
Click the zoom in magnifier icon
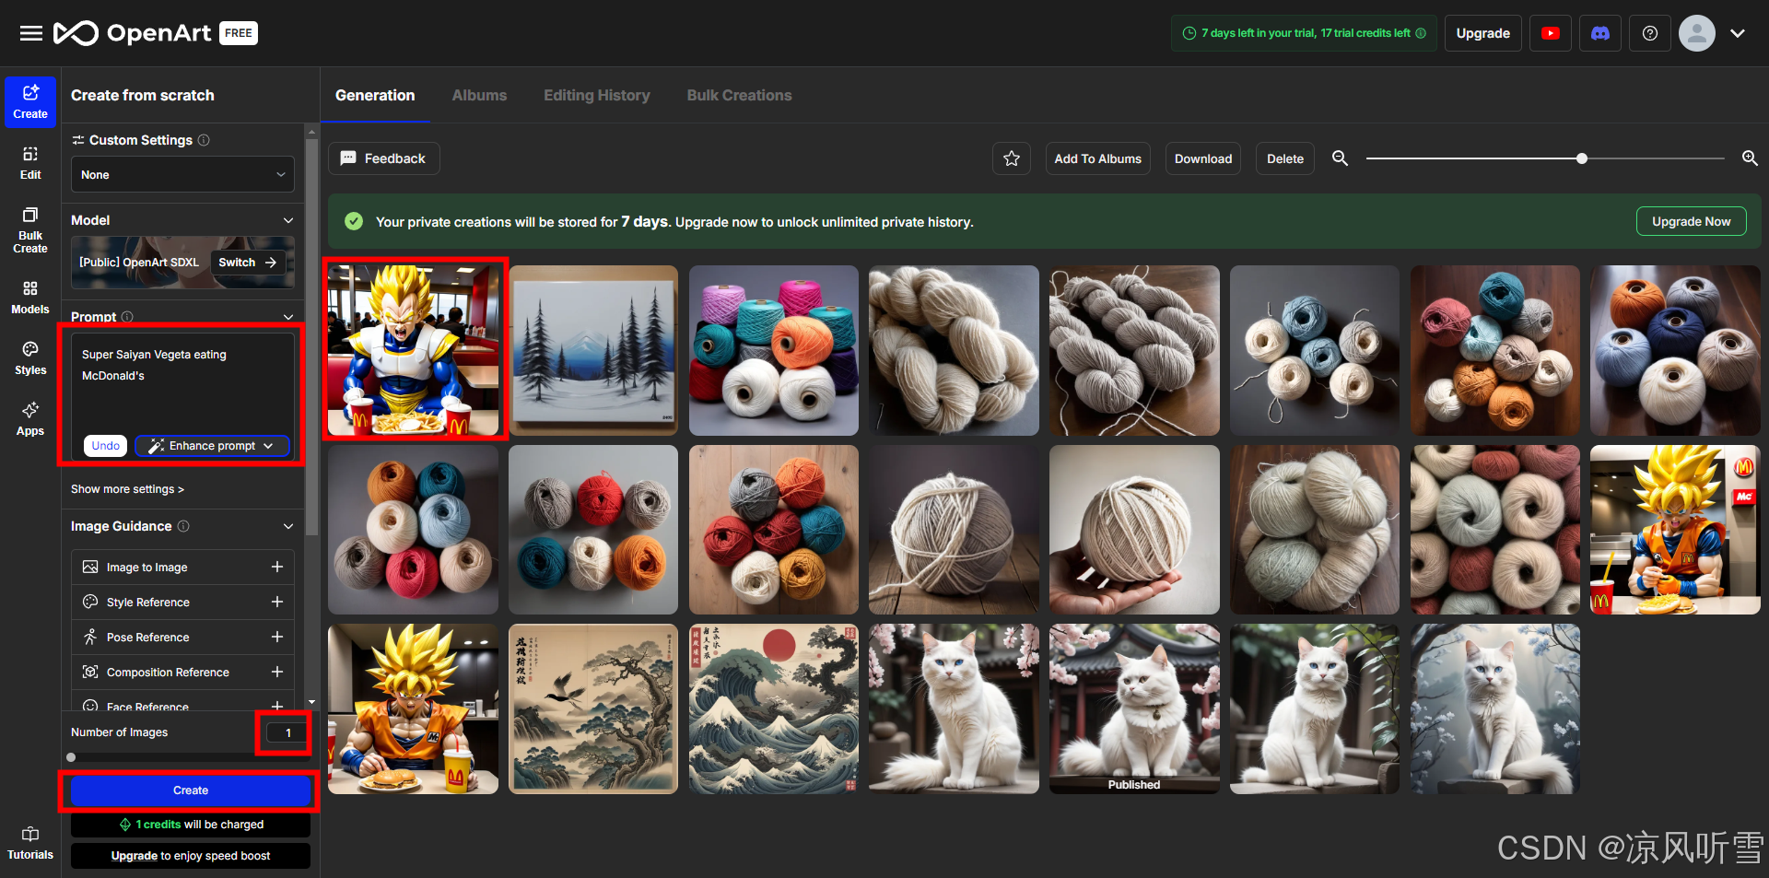pos(1750,158)
